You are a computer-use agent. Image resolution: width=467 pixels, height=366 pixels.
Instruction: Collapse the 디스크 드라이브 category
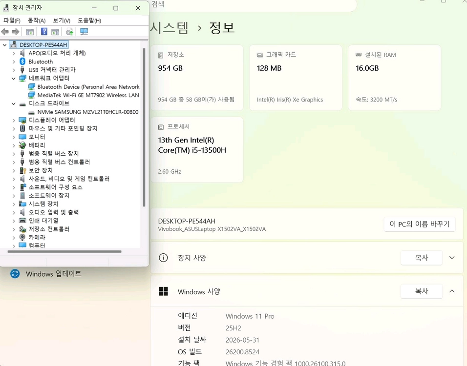pyautogui.click(x=13, y=103)
